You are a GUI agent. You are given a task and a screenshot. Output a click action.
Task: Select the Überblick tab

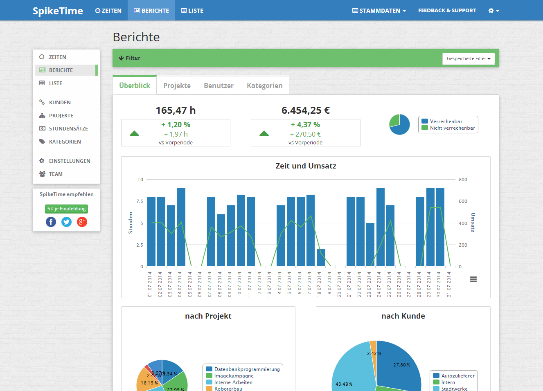[135, 85]
